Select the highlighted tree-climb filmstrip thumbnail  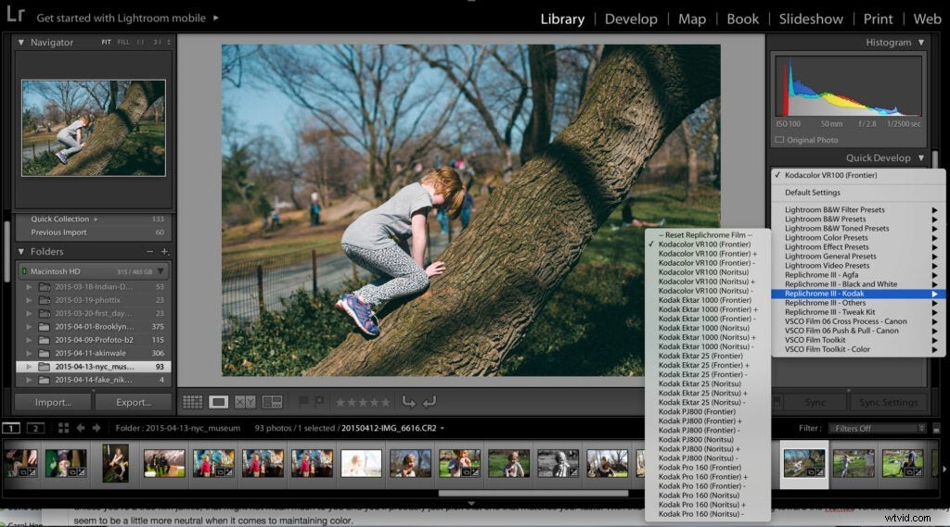(804, 464)
